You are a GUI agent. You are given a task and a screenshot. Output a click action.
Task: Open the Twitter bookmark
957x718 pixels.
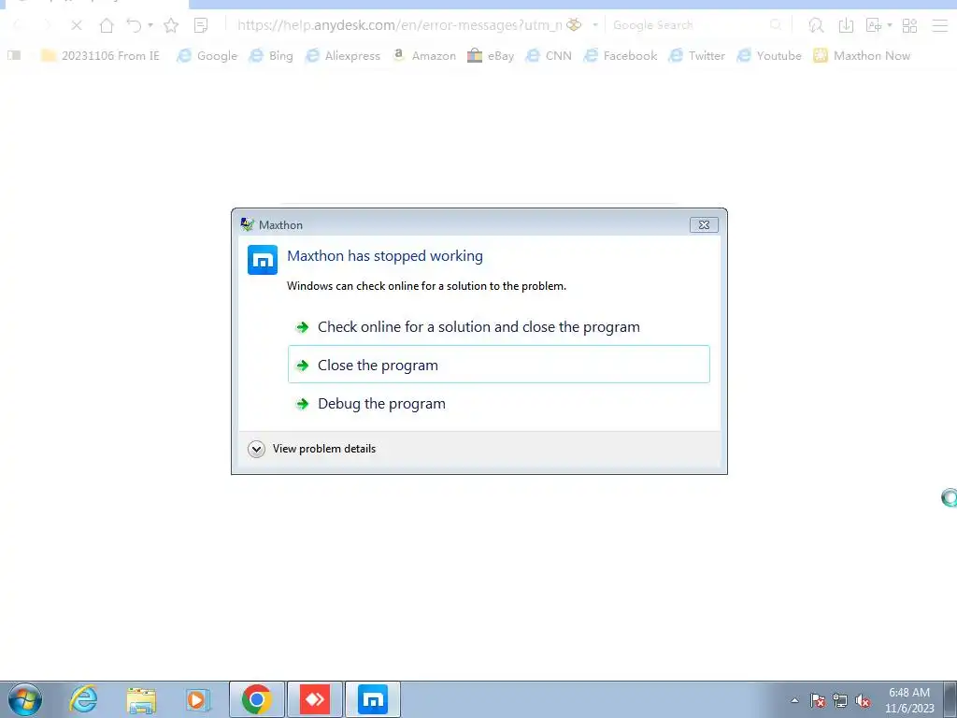coord(696,55)
